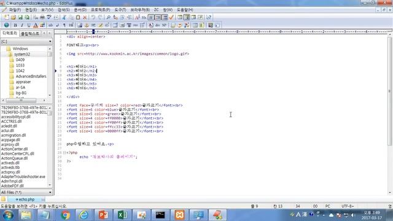Select the AdvancedInstallers folder
This screenshot has height=221, width=393.
click(x=31, y=76)
